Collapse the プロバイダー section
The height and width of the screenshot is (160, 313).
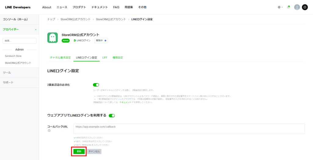point(20,30)
